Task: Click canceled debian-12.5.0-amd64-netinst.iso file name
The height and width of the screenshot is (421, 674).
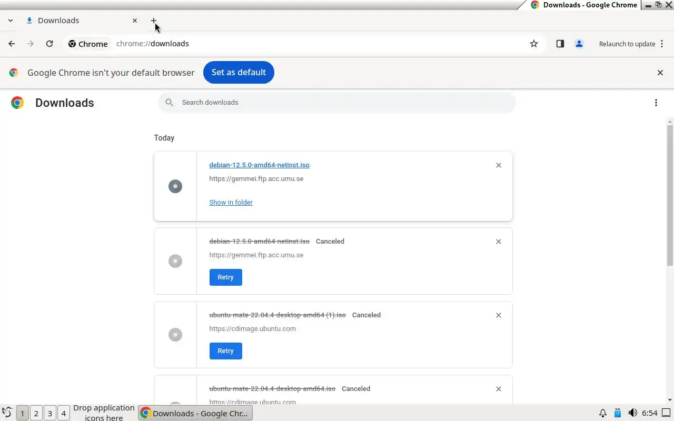Action: (259, 242)
